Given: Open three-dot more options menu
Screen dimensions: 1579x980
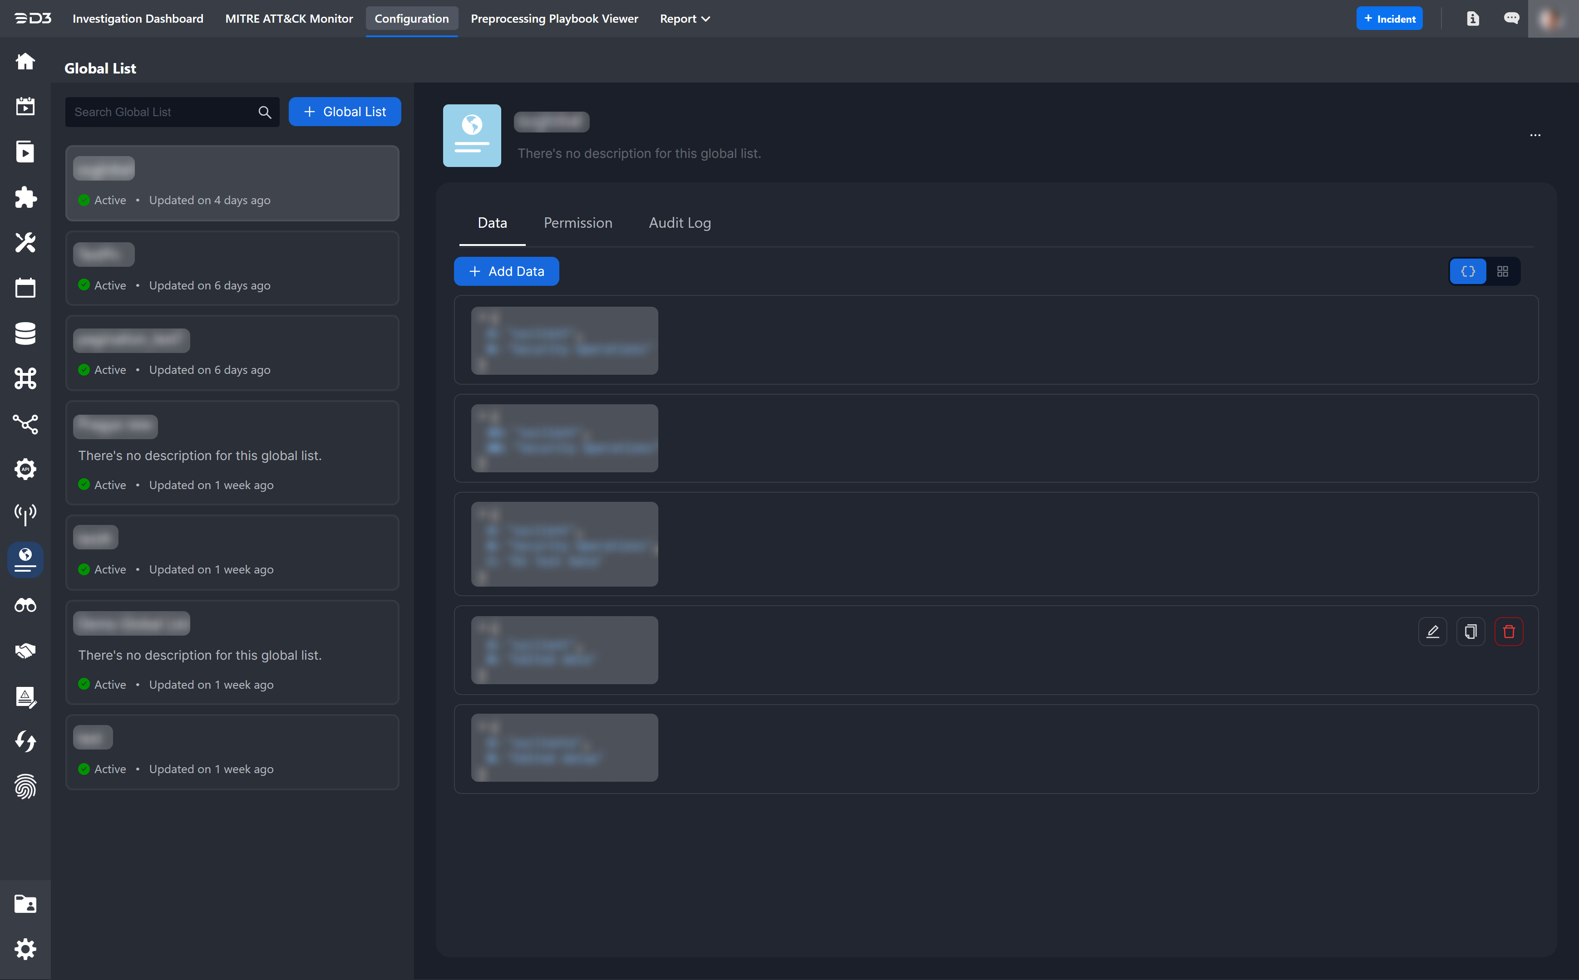Looking at the screenshot, I should tap(1535, 136).
